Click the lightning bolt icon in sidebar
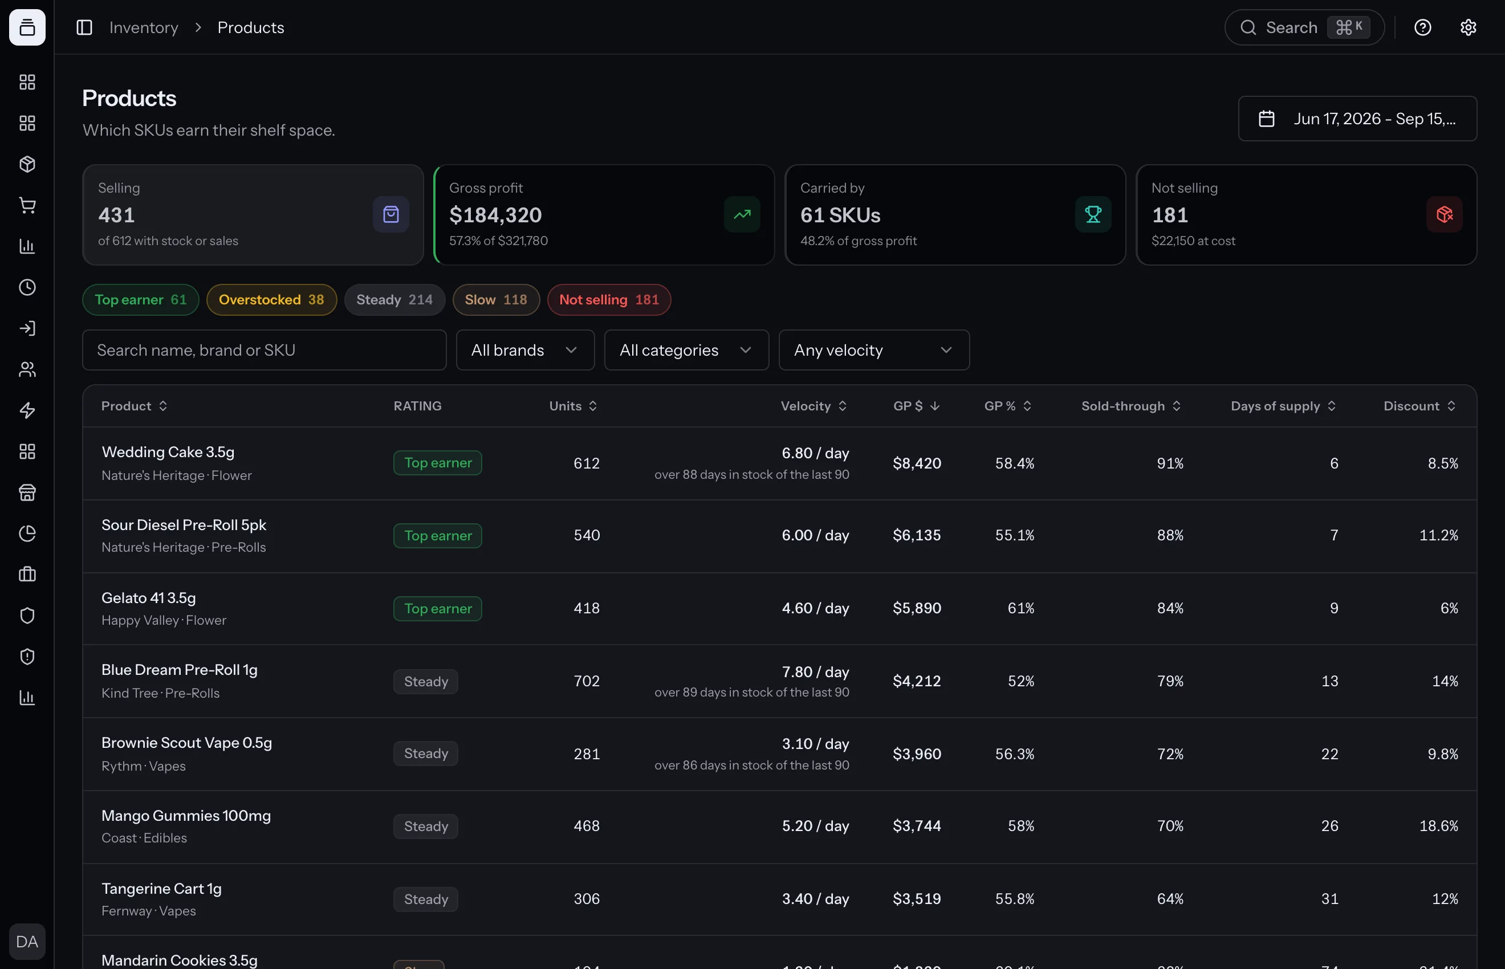This screenshot has width=1505, height=969. coord(27,410)
